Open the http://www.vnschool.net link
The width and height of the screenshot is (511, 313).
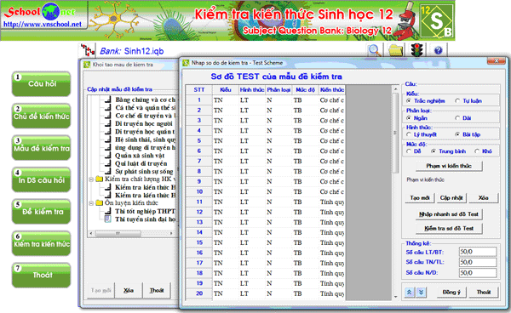coord(43,25)
